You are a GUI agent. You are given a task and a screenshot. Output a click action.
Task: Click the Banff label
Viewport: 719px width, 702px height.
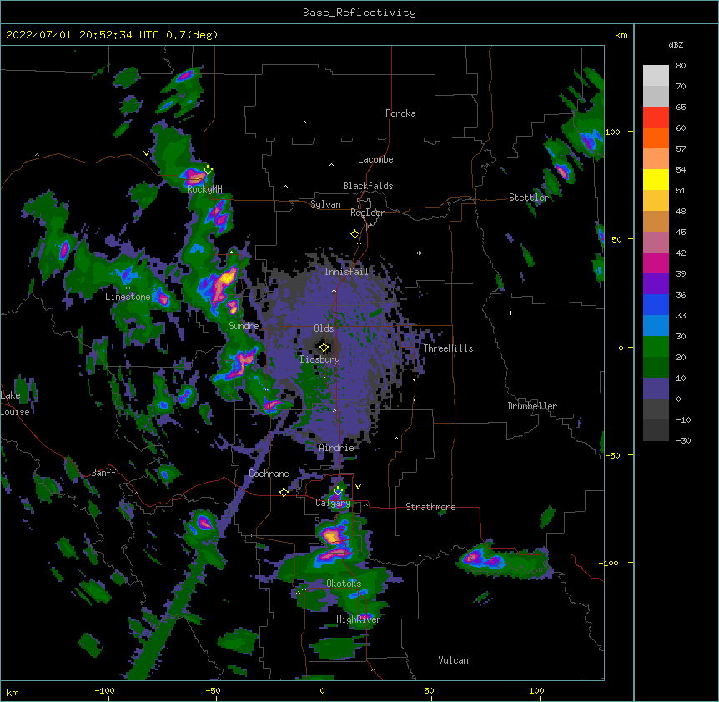[103, 473]
